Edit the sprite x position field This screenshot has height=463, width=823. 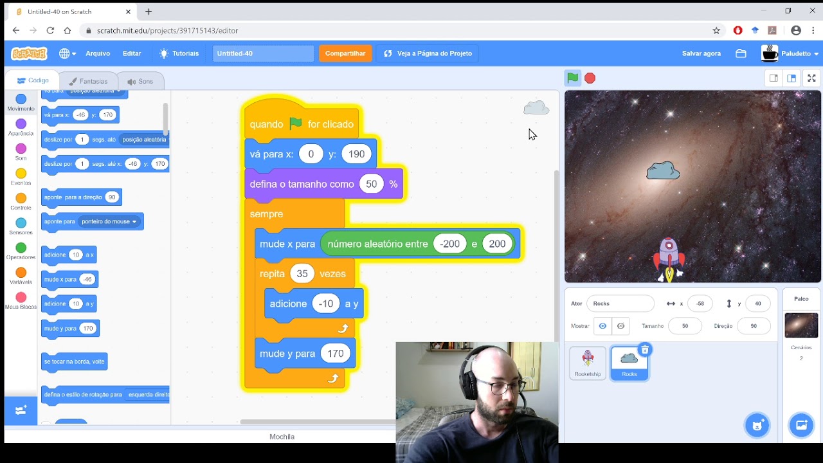coord(700,304)
